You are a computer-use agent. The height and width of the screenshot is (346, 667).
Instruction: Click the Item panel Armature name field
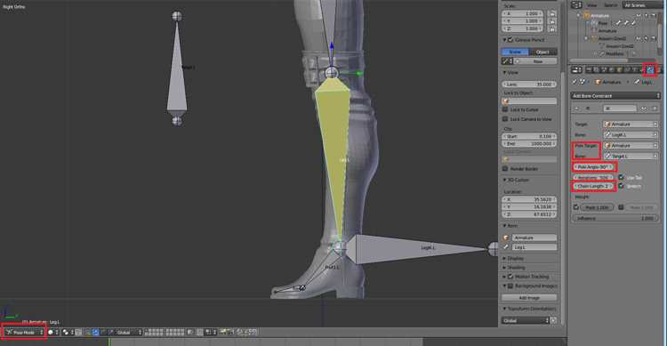tap(534, 237)
